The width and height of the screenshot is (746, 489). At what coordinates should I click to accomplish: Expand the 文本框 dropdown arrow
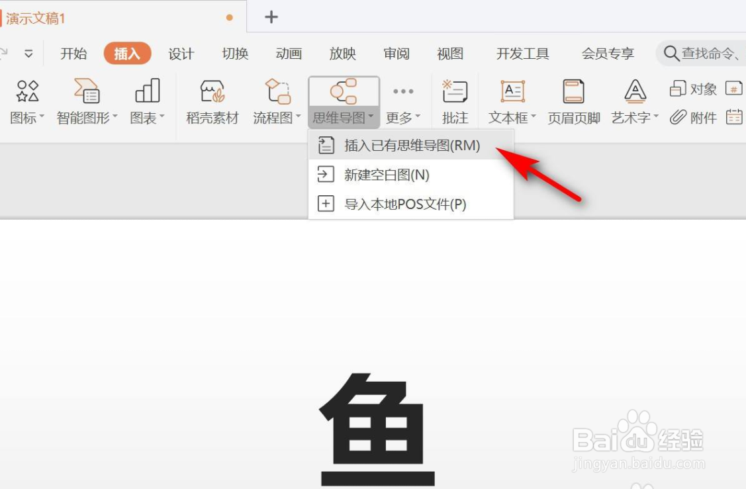[x=534, y=116]
